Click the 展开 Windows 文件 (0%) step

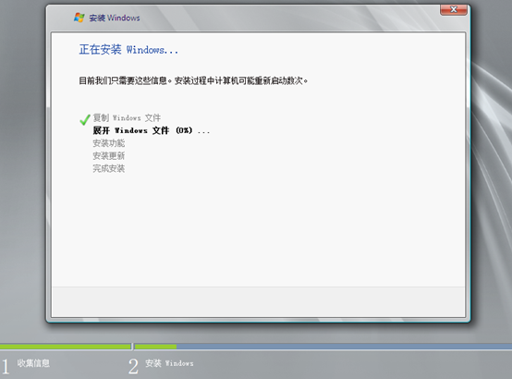tap(152, 130)
